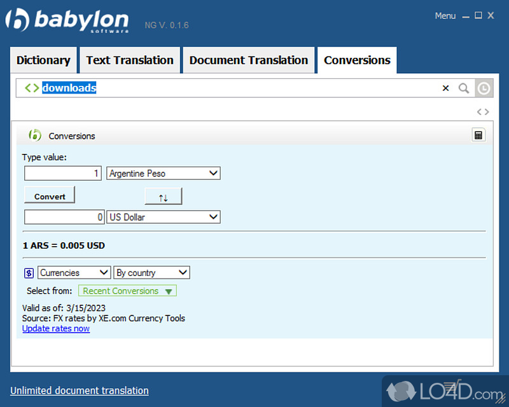Click the Convert button

coord(50,195)
